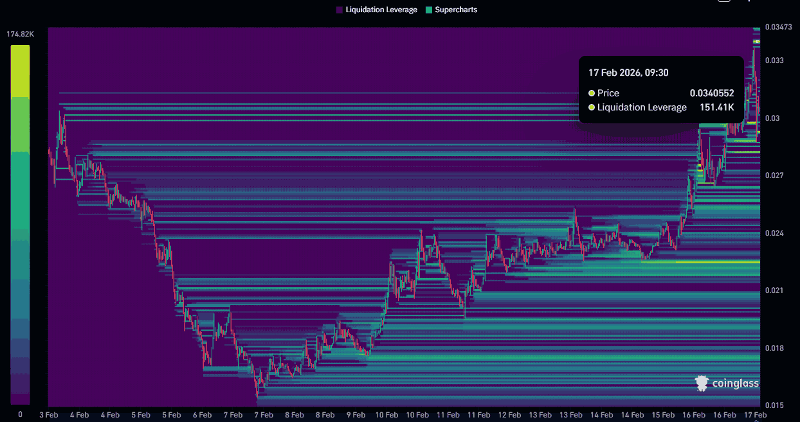This screenshot has width=800, height=422.
Task: Click the 15 Feb date axis label
Action: pyautogui.click(x=663, y=415)
